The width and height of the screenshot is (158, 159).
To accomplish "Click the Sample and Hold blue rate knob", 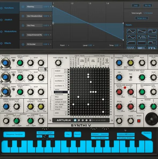I will coord(119,77).
